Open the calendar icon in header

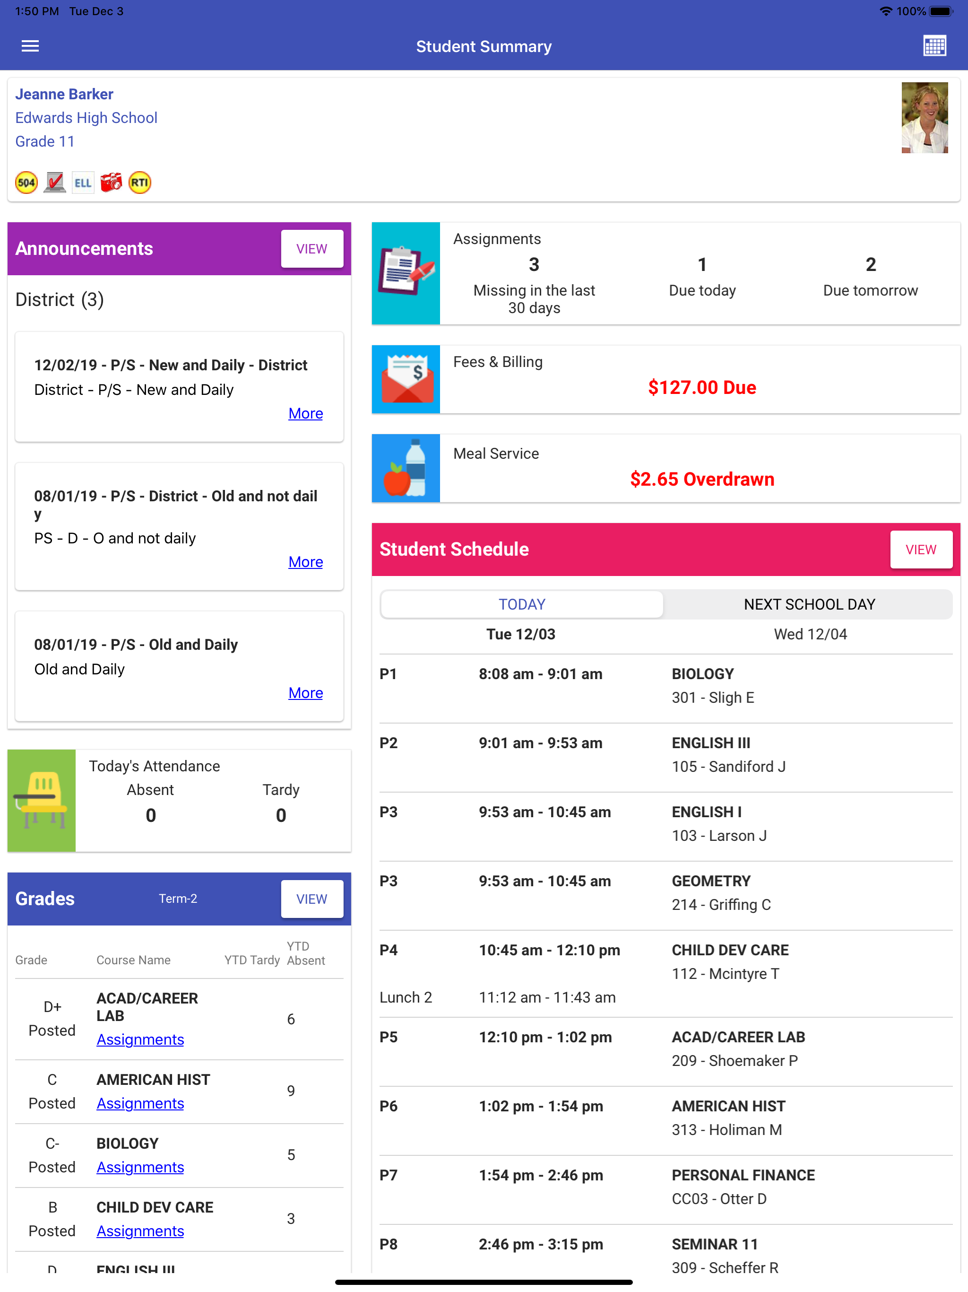pos(934,46)
